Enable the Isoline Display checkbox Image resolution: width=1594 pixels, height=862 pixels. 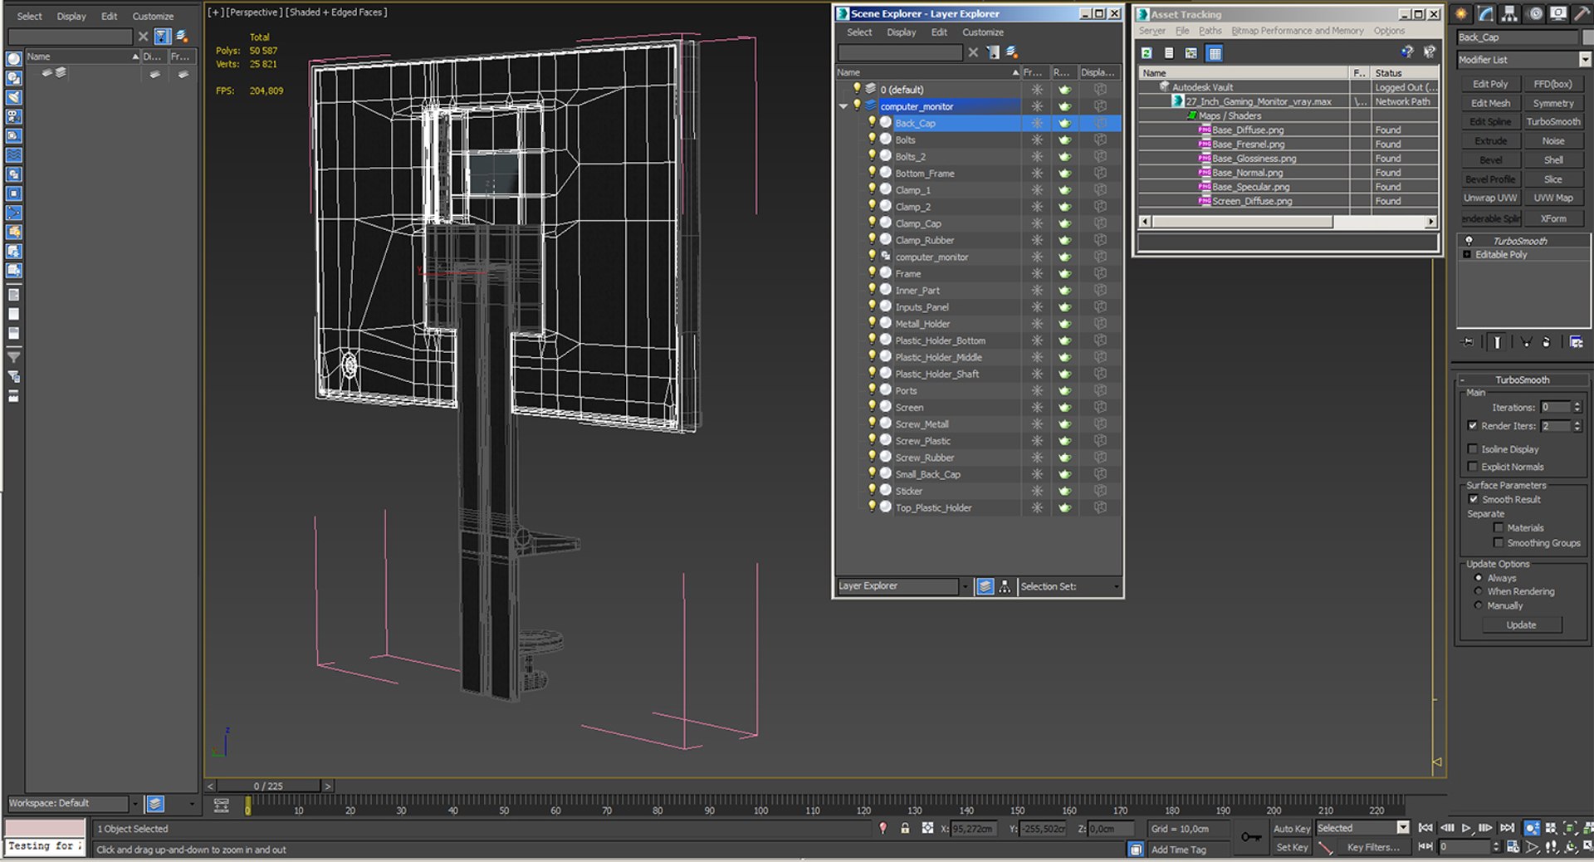click(x=1473, y=449)
